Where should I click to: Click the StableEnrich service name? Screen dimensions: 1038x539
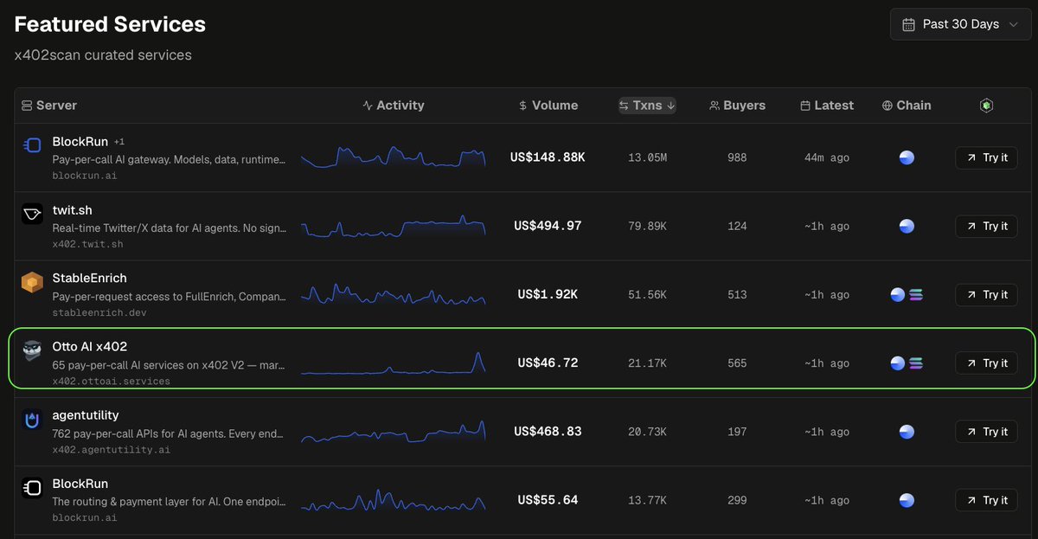point(89,278)
